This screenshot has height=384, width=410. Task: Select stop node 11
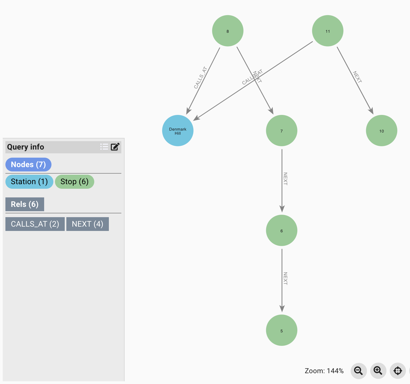328,31
